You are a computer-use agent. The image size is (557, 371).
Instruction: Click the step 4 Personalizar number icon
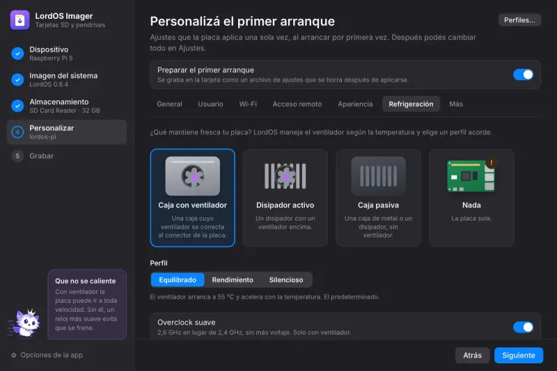click(x=17, y=132)
